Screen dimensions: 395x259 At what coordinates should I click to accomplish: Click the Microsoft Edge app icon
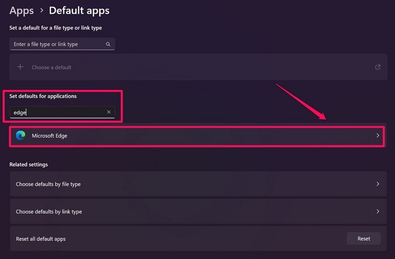tap(20, 135)
